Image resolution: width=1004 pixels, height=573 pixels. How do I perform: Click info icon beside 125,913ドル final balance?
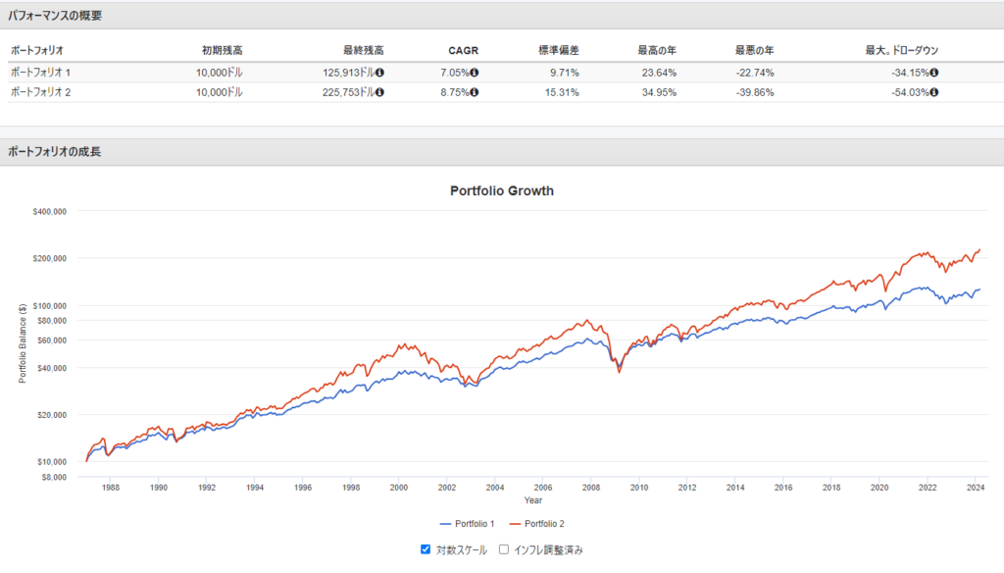tap(379, 72)
